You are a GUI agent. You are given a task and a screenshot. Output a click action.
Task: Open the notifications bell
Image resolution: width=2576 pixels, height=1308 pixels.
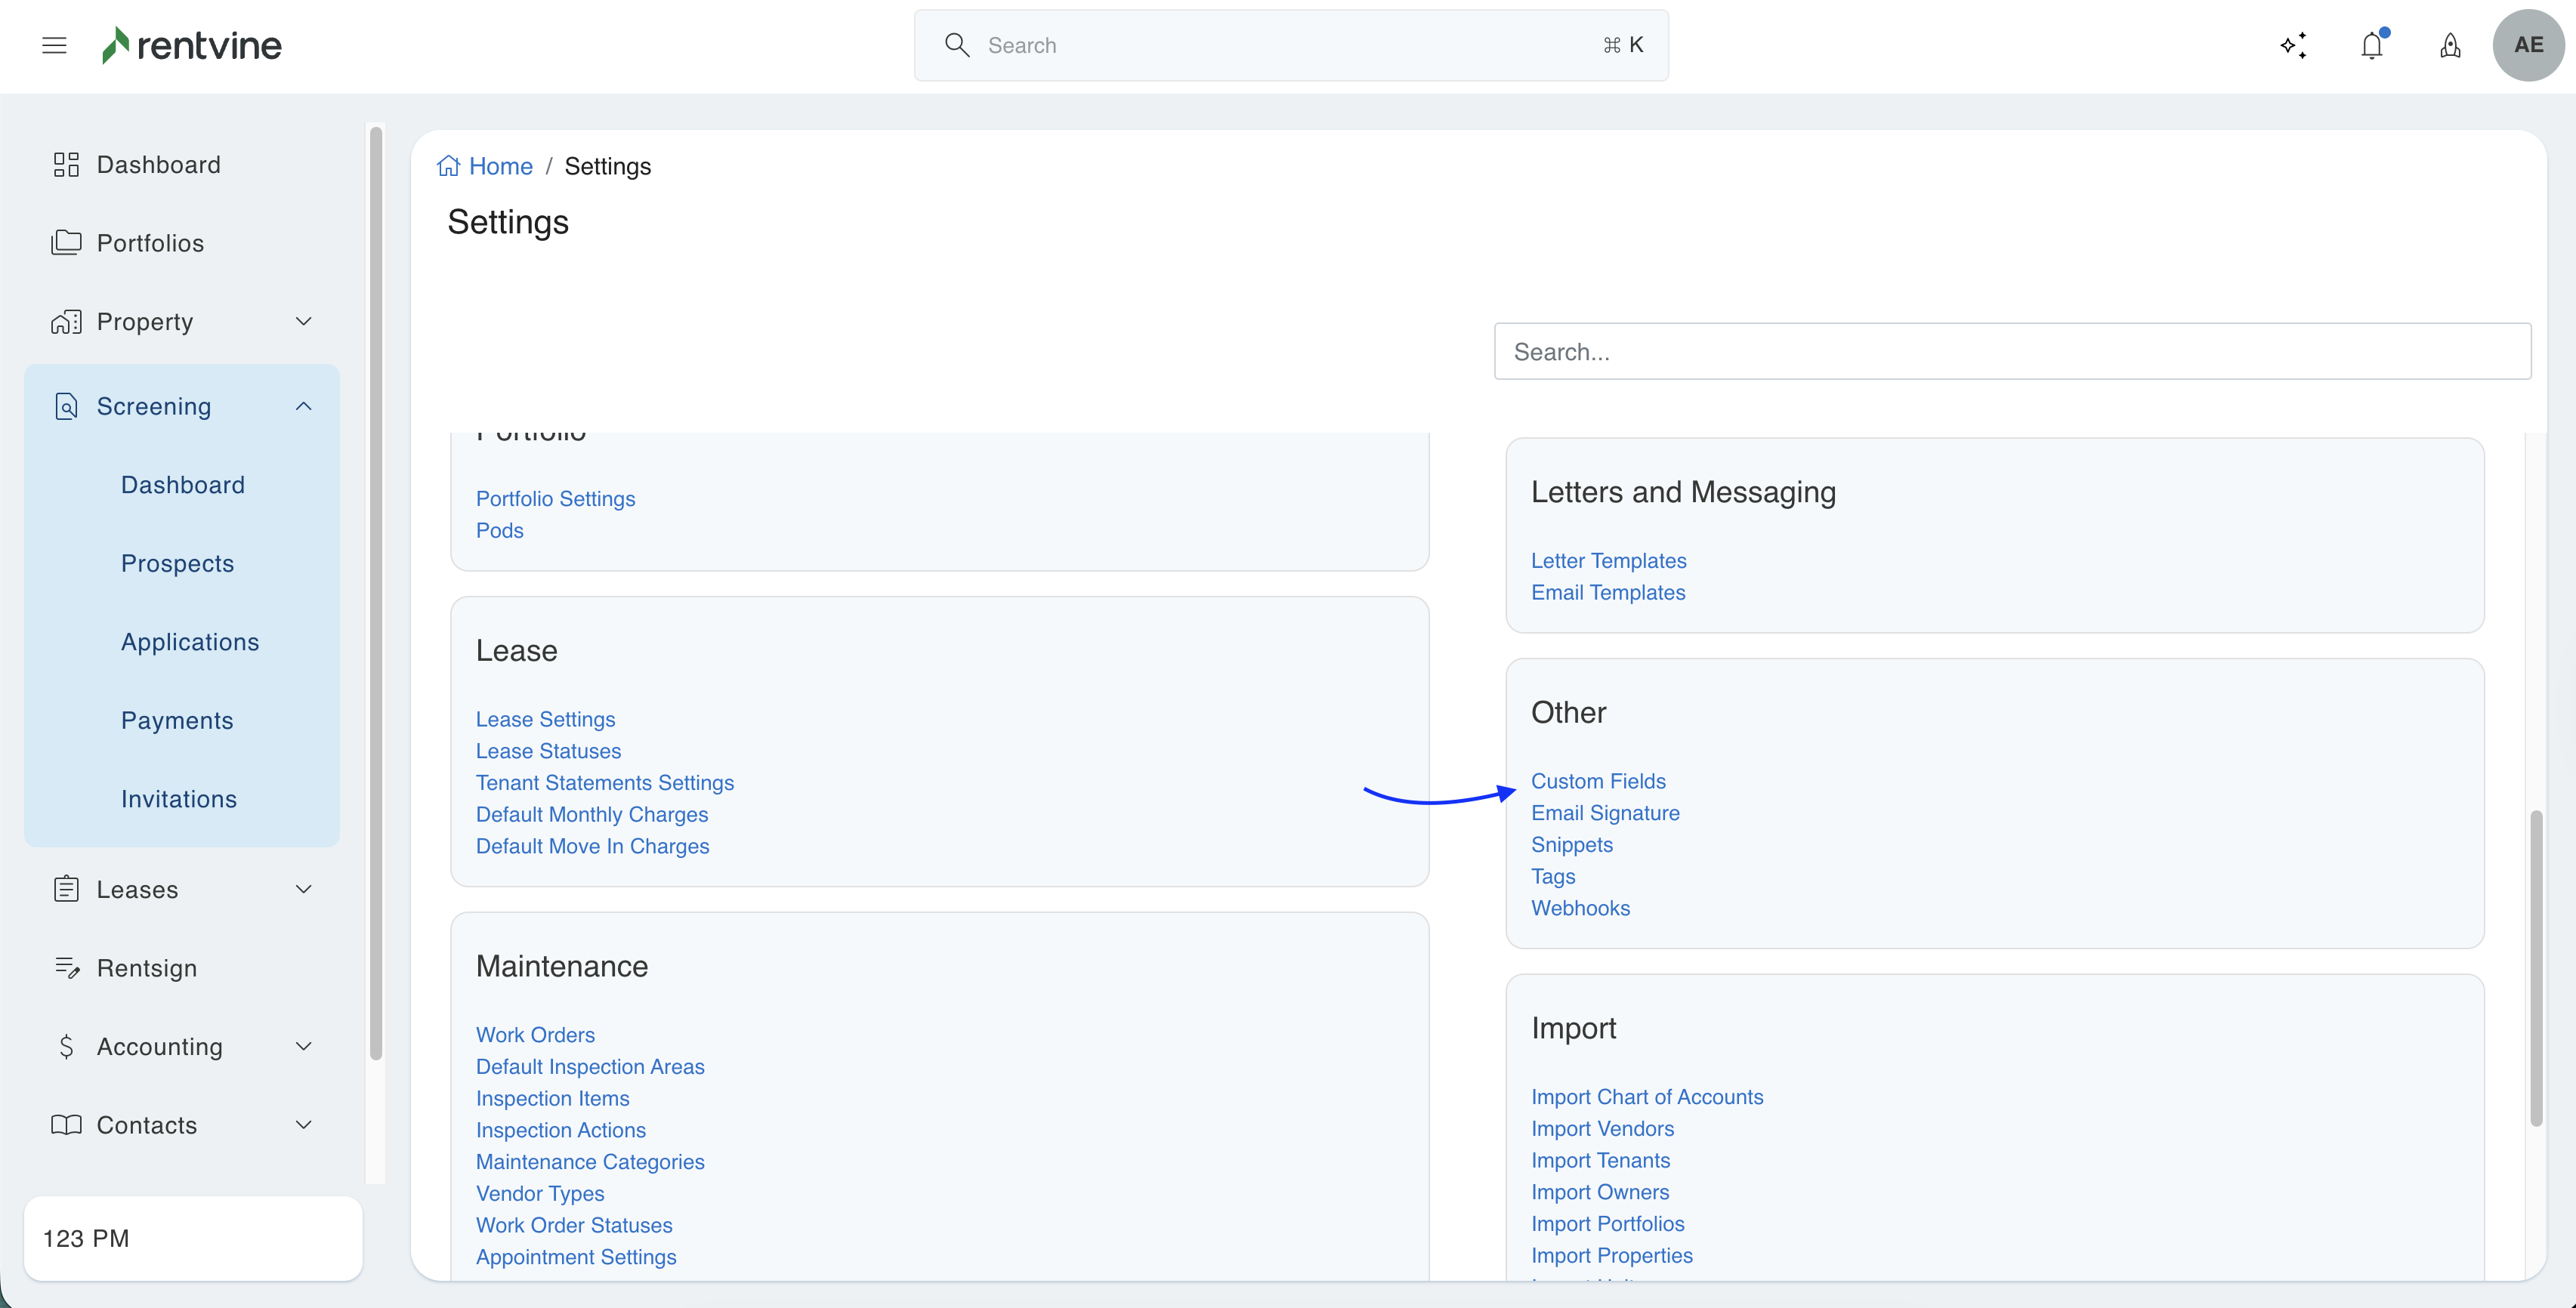click(2371, 46)
